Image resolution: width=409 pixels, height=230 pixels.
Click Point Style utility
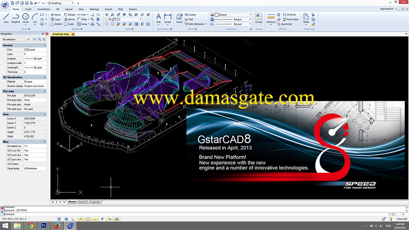pos(290,19)
